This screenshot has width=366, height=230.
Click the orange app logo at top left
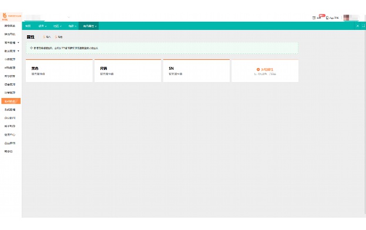[x=5, y=16]
